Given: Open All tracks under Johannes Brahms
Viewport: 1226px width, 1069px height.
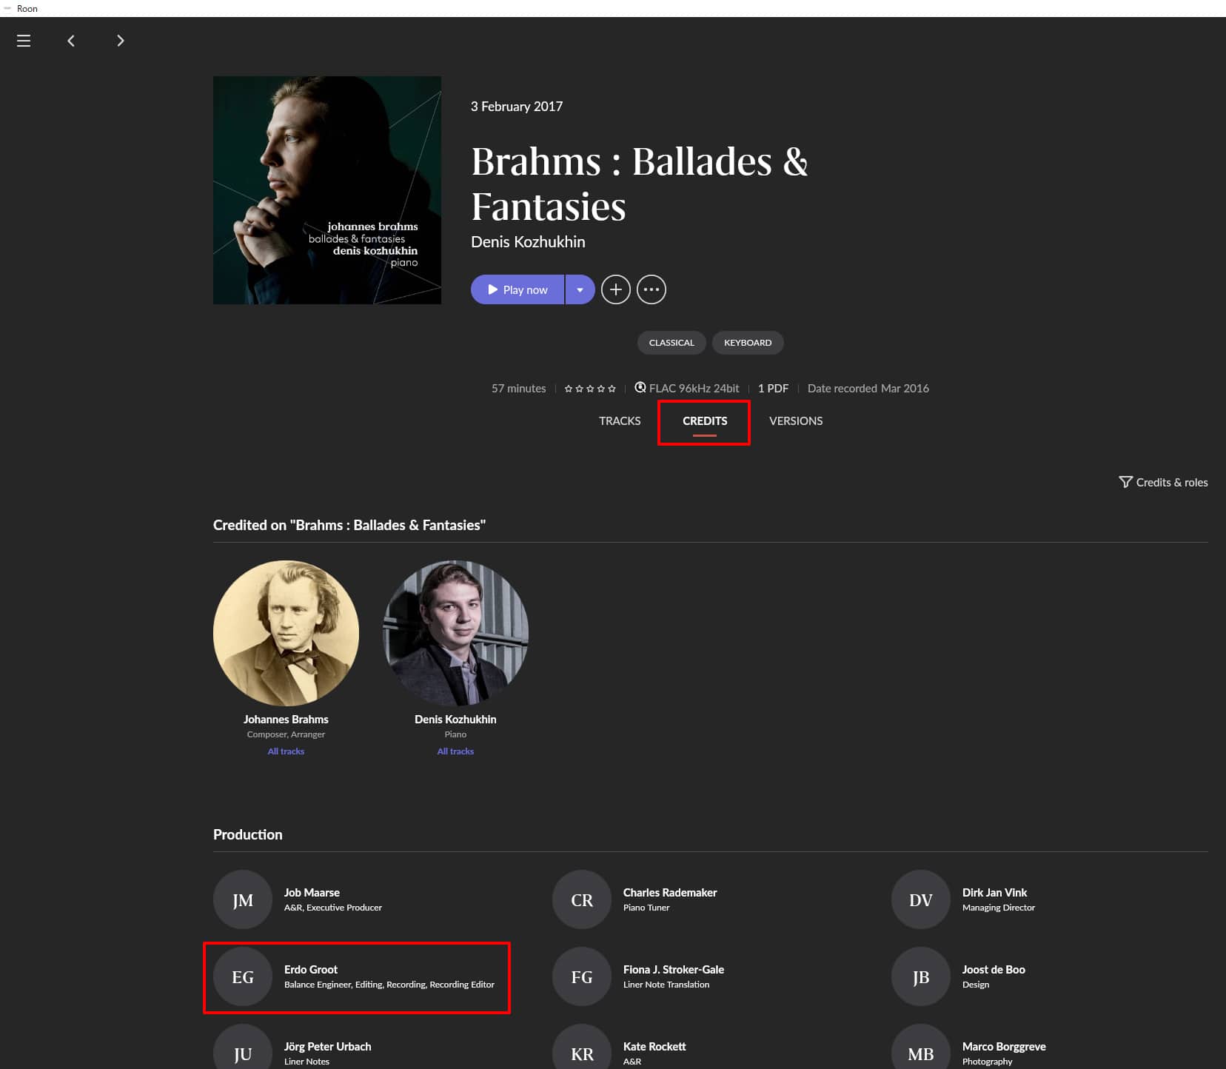Looking at the screenshot, I should click(286, 751).
